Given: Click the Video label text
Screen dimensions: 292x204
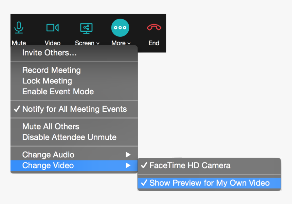Looking at the screenshot, I should (53, 43).
